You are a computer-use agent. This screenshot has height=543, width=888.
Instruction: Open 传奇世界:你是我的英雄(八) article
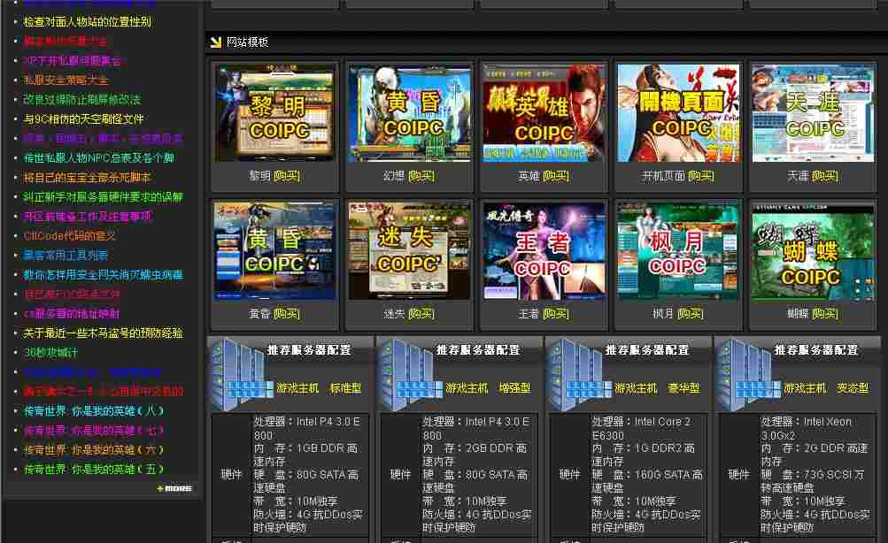coord(93,411)
